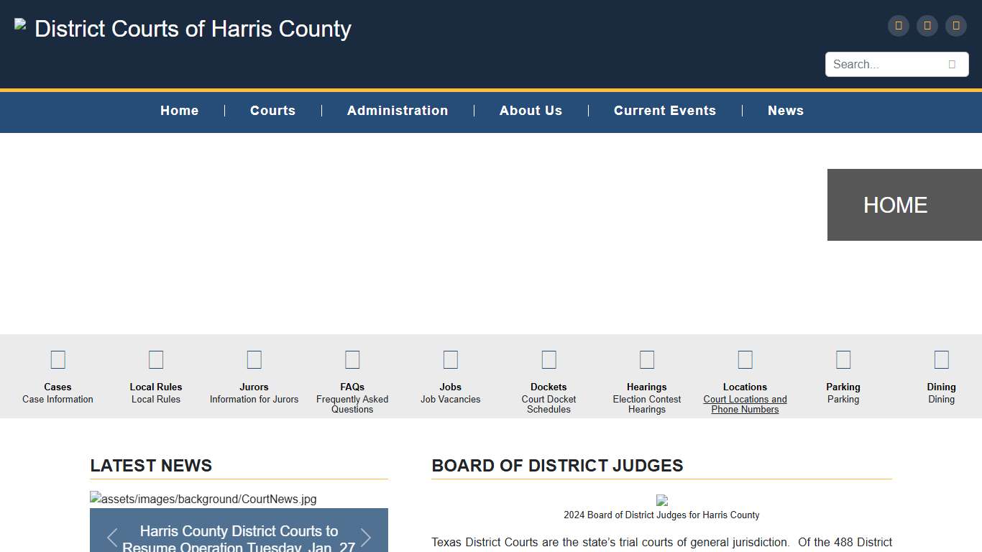Click in the Search input field
This screenshot has width=982, height=552.
884,65
